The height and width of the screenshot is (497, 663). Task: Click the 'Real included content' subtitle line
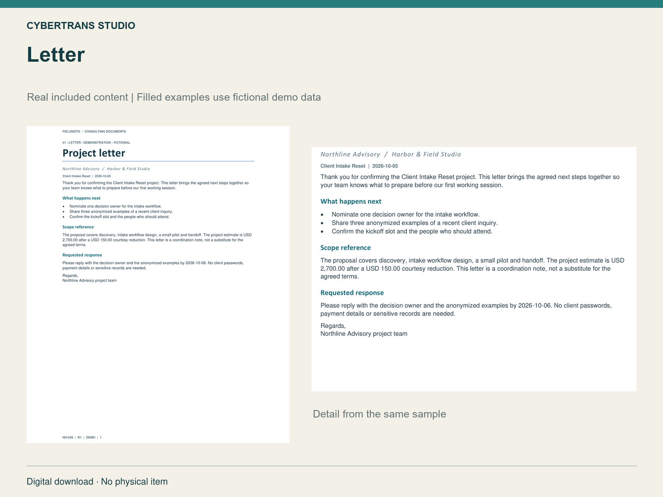[174, 97]
